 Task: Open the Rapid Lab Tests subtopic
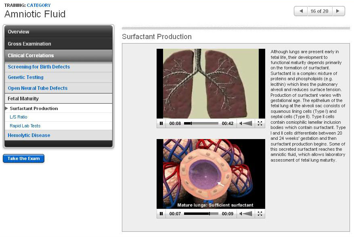pyautogui.click(x=25, y=126)
